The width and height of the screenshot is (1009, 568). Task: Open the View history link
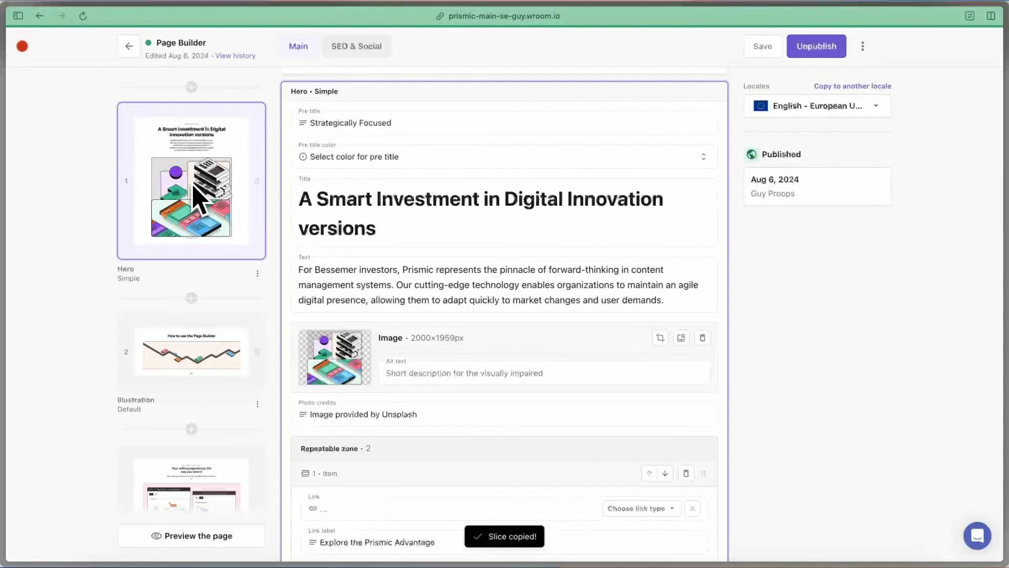[235, 56]
